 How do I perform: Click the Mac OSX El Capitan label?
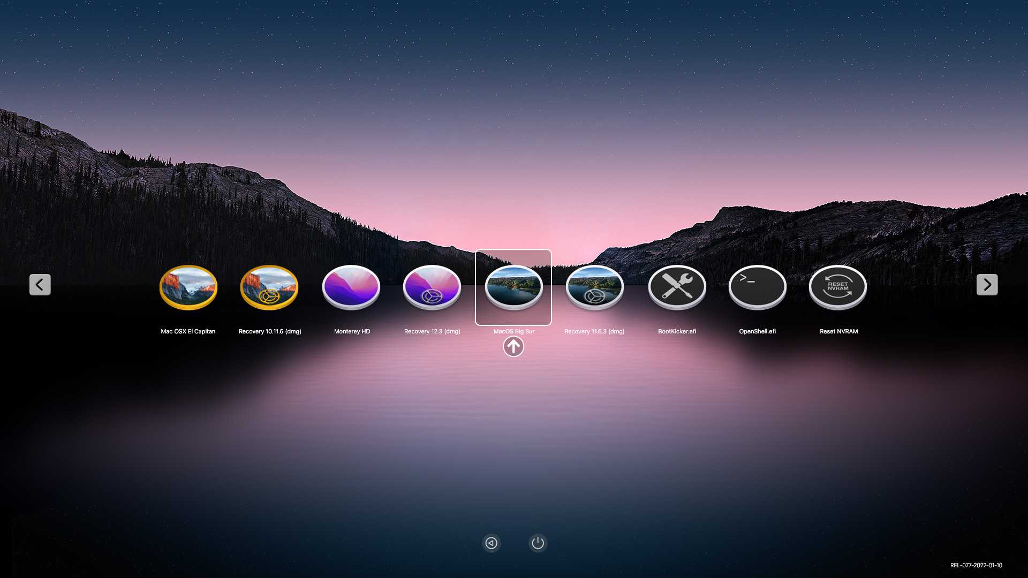tap(188, 331)
